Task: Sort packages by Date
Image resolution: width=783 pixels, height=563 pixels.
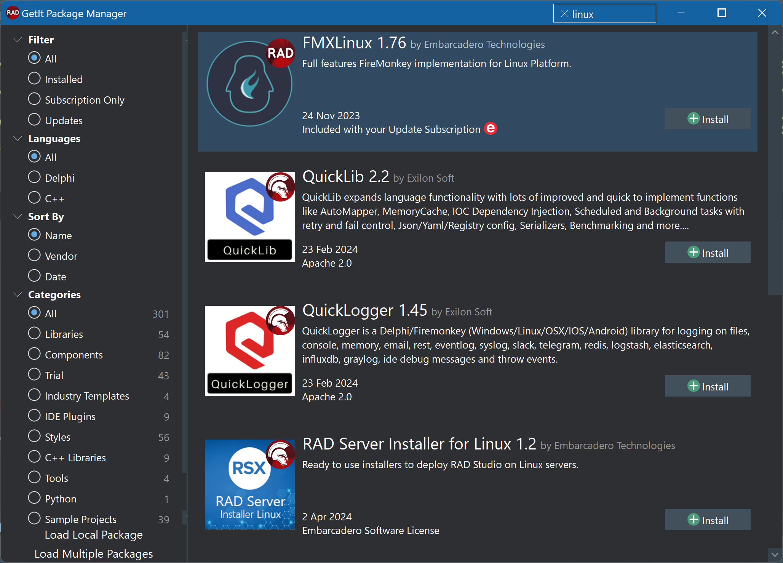Action: point(34,276)
